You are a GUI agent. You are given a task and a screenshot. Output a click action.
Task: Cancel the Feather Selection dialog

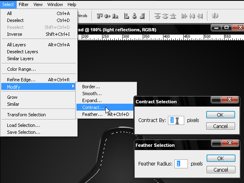coord(221,170)
